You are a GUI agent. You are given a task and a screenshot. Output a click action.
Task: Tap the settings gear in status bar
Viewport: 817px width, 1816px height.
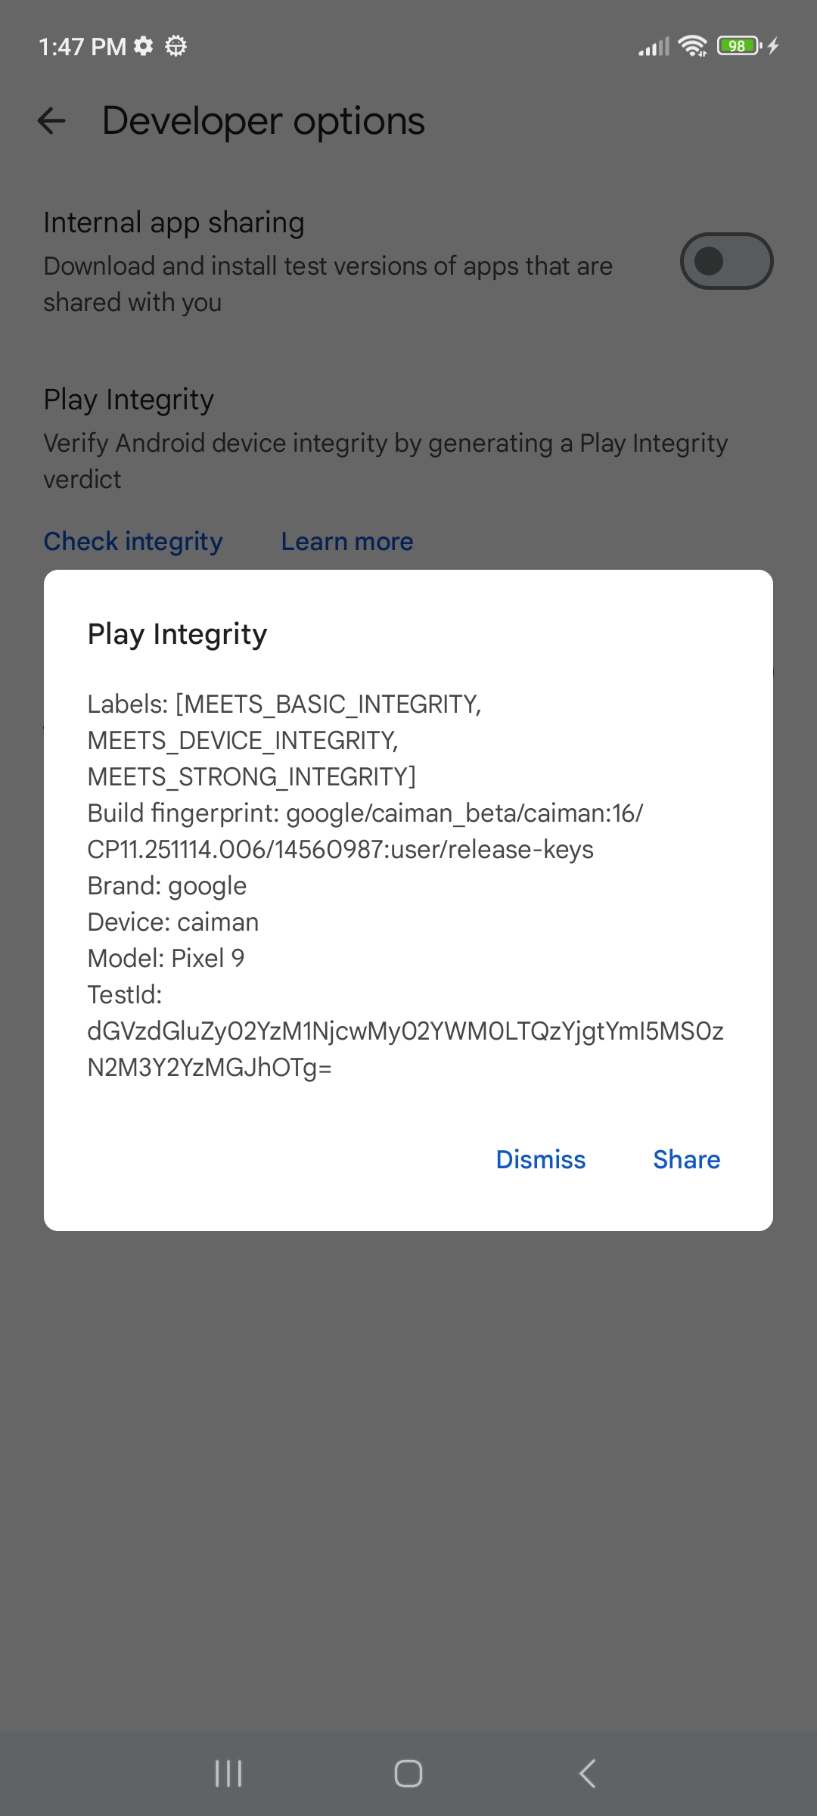pos(143,46)
